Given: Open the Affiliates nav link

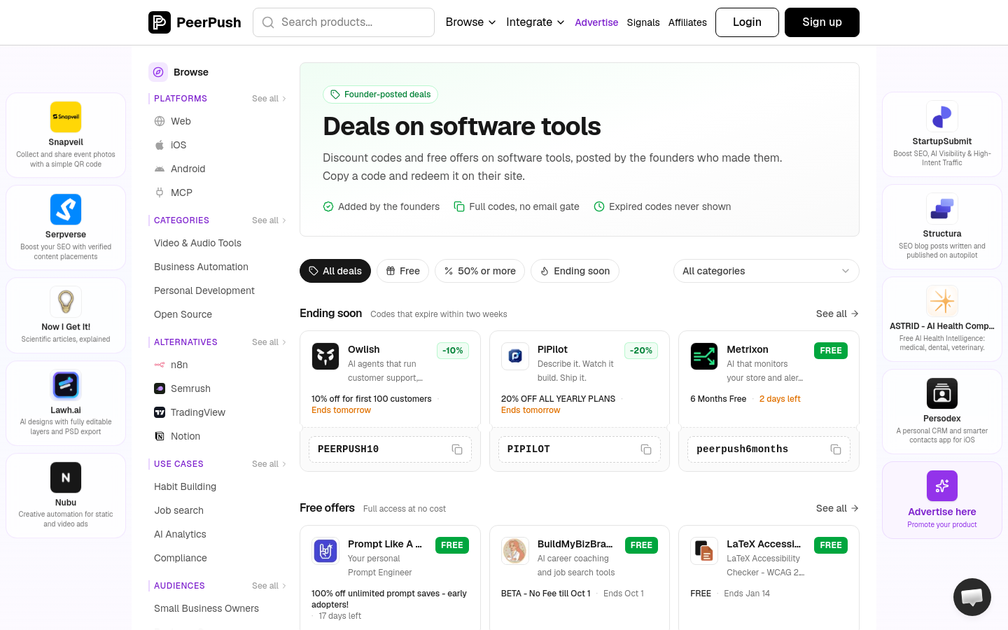Looking at the screenshot, I should 687,22.
